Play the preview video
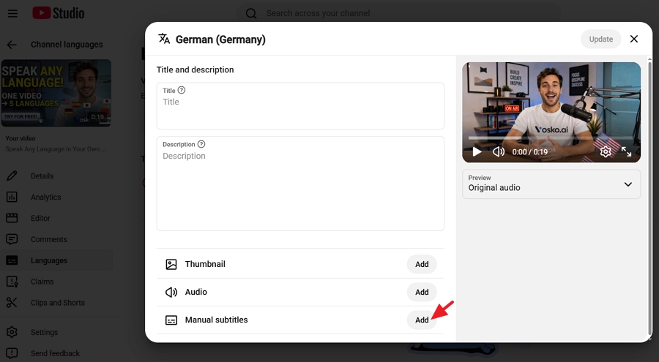659x362 pixels. (477, 151)
